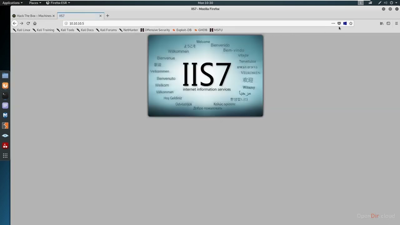Click the power icon in top bar

(x=391, y=3)
